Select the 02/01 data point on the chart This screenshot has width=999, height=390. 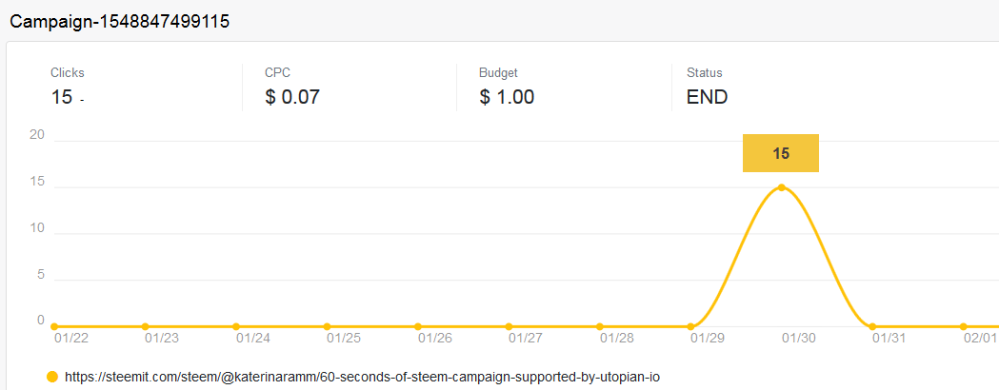964,326
